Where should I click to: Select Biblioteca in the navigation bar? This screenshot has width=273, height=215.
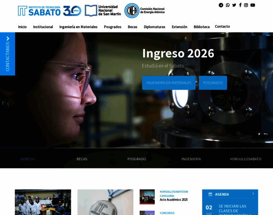[x=202, y=27]
